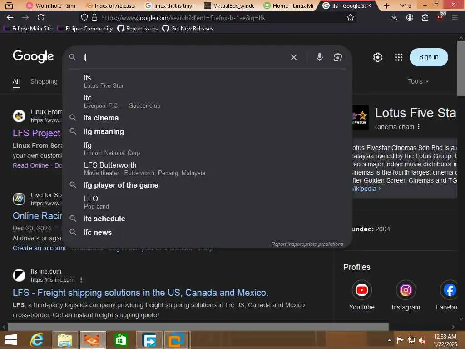The height and width of the screenshot is (349, 465).
Task: Select the Shopping results tab
Action: pyautogui.click(x=44, y=81)
